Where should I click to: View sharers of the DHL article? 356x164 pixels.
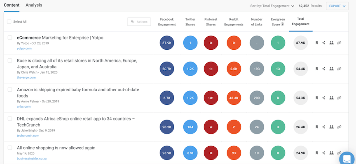pos(331,127)
